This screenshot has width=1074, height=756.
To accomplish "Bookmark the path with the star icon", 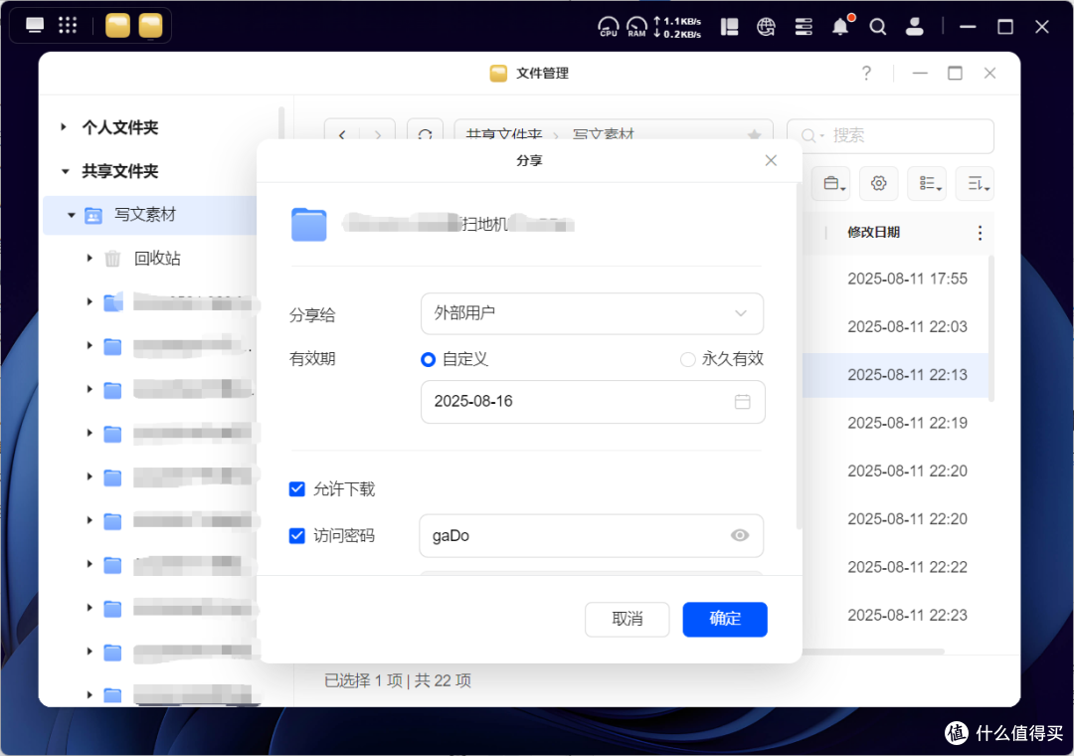I will click(x=754, y=134).
